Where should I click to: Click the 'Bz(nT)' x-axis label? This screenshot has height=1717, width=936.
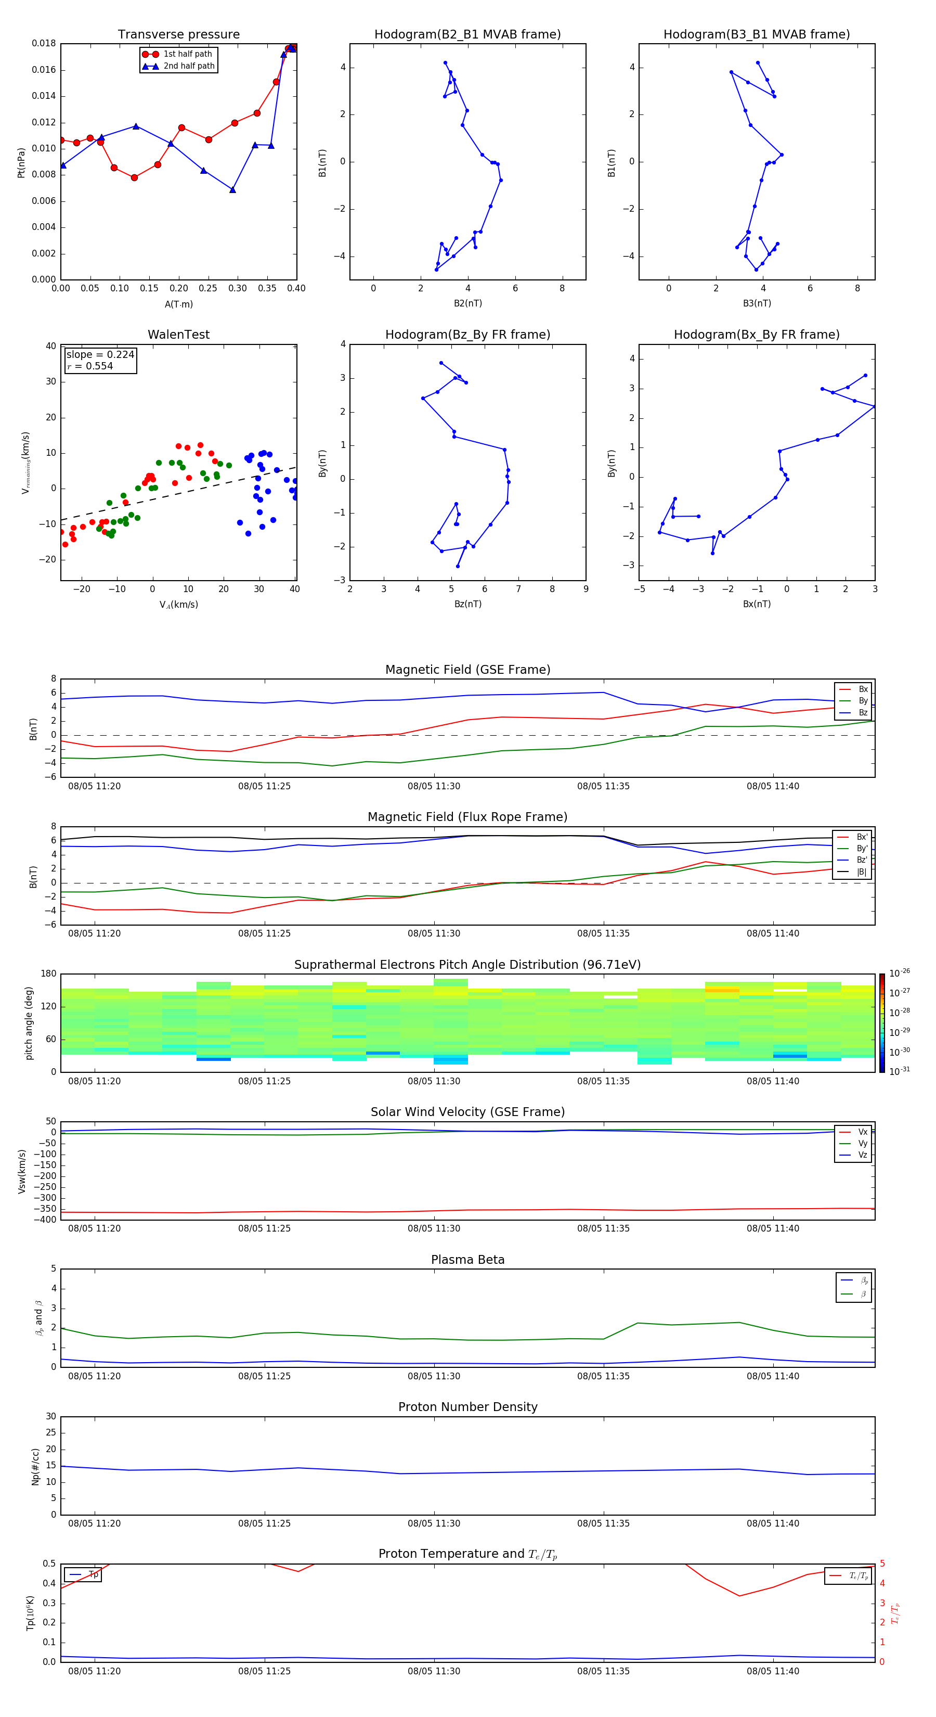467,604
